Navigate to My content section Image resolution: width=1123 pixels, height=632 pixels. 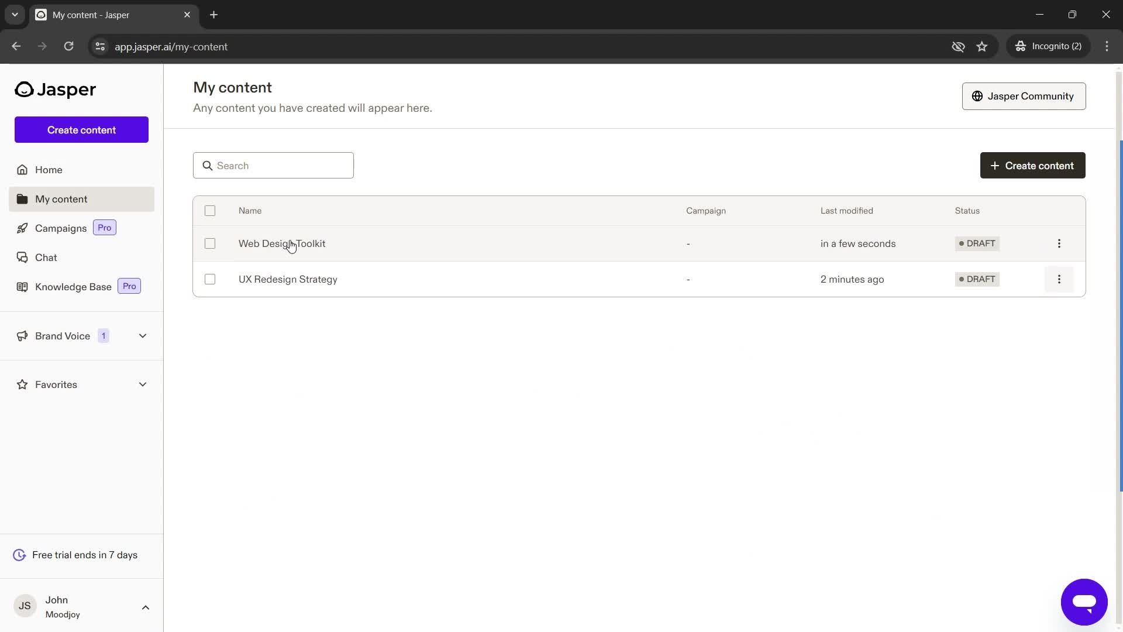click(61, 199)
